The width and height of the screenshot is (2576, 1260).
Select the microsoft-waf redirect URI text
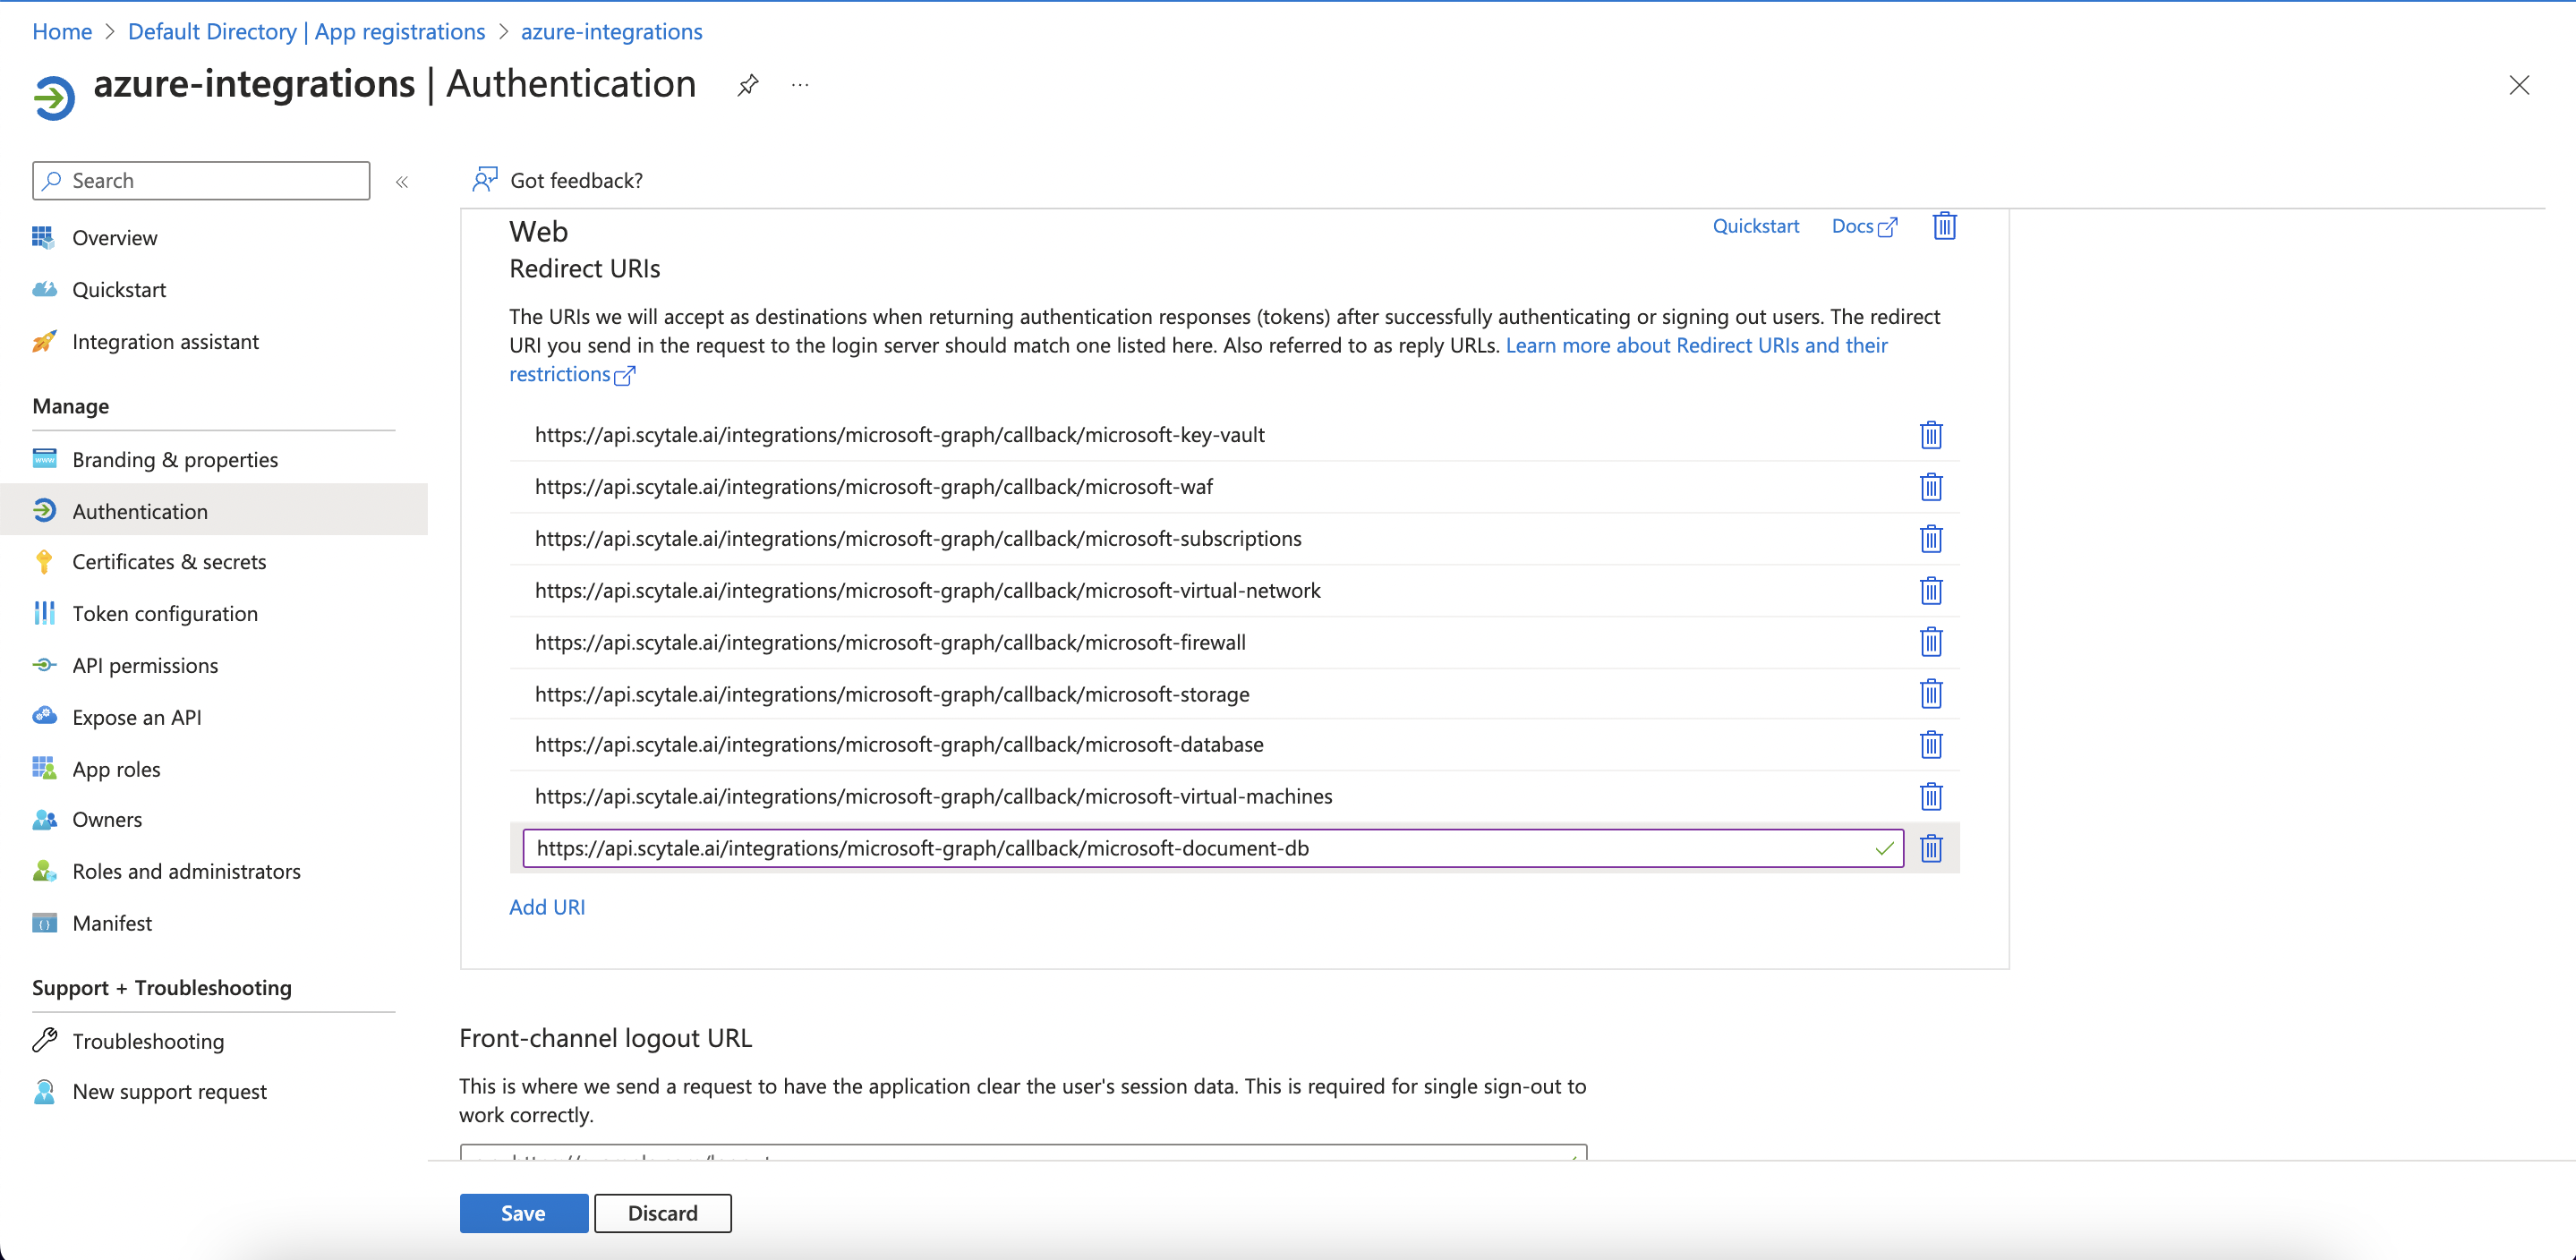[873, 487]
